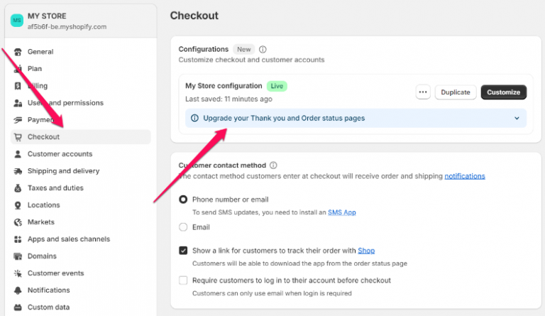Select the Email contact method
545x316 pixels.
pos(183,227)
